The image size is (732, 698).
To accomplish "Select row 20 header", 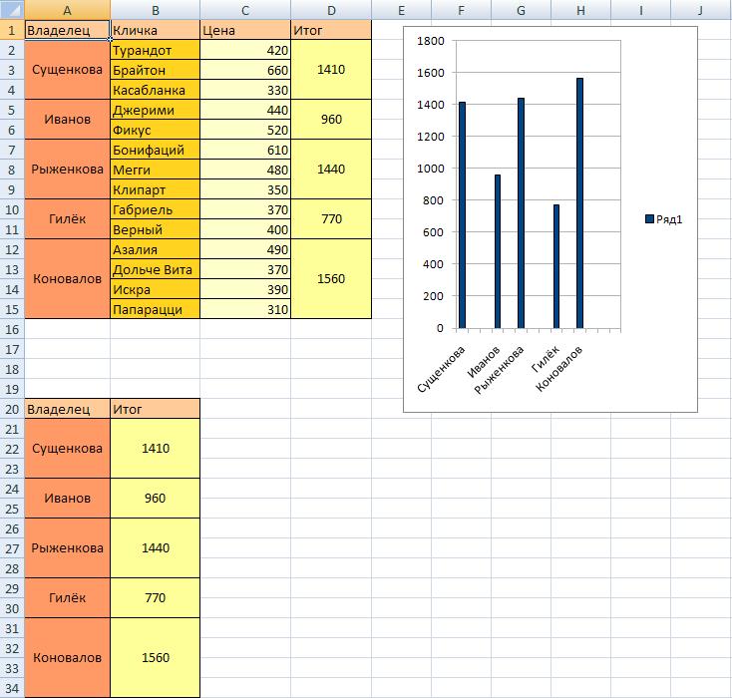I will coord(12,409).
